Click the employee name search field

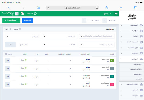point(97,36)
